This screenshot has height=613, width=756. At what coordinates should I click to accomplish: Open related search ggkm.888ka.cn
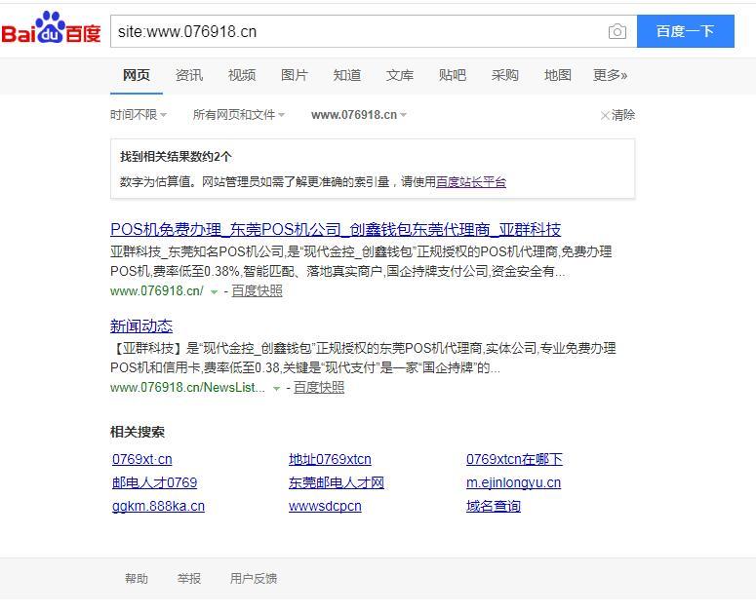(x=158, y=506)
